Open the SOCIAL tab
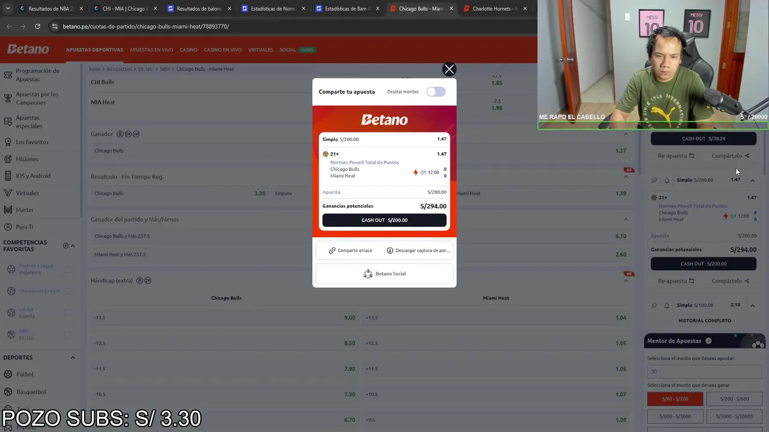769x432 pixels. pyautogui.click(x=288, y=50)
